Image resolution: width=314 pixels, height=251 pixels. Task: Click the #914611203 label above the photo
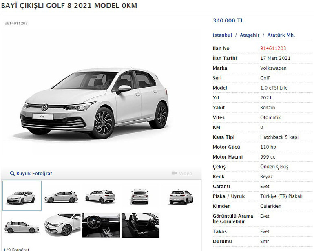(x=16, y=23)
